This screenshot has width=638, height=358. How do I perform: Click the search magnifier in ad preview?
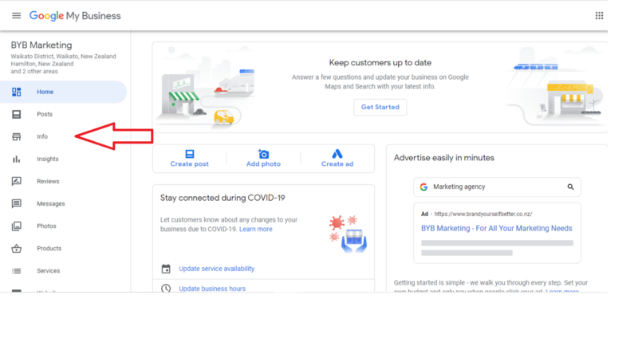coord(570,187)
